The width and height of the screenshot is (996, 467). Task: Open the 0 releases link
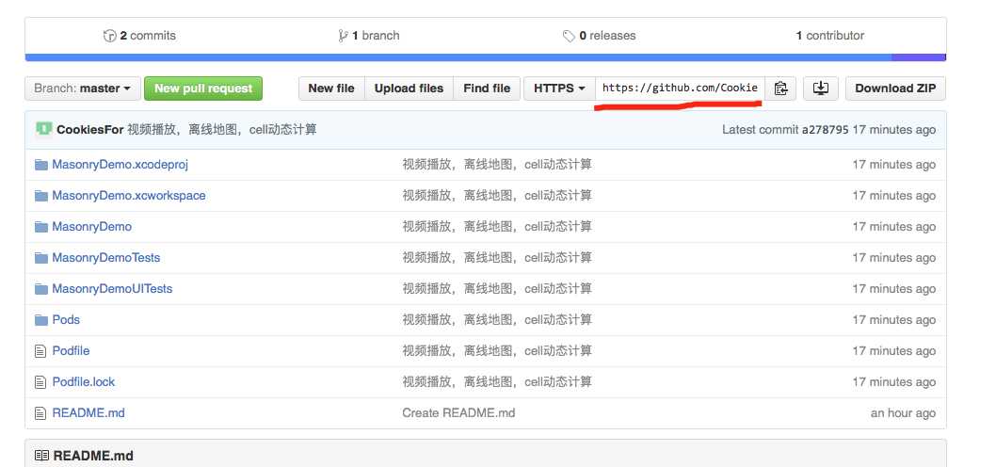pos(599,36)
